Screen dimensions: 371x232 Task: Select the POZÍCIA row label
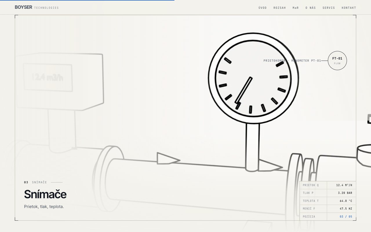(309, 217)
